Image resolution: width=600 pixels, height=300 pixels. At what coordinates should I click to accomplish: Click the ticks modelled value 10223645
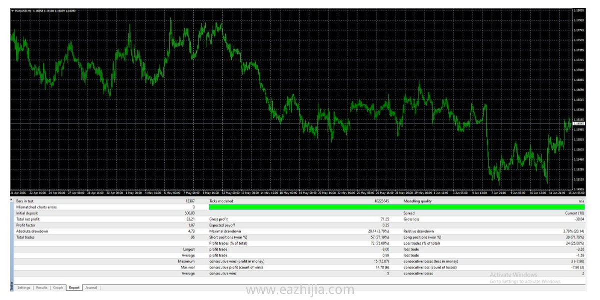(381, 201)
